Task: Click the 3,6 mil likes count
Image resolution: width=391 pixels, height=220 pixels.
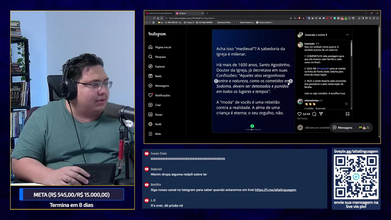Action: tap(306, 114)
